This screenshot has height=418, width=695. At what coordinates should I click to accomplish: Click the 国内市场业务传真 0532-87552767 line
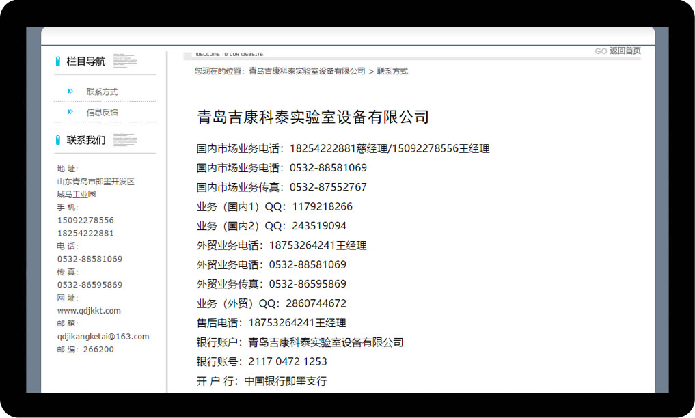(282, 187)
